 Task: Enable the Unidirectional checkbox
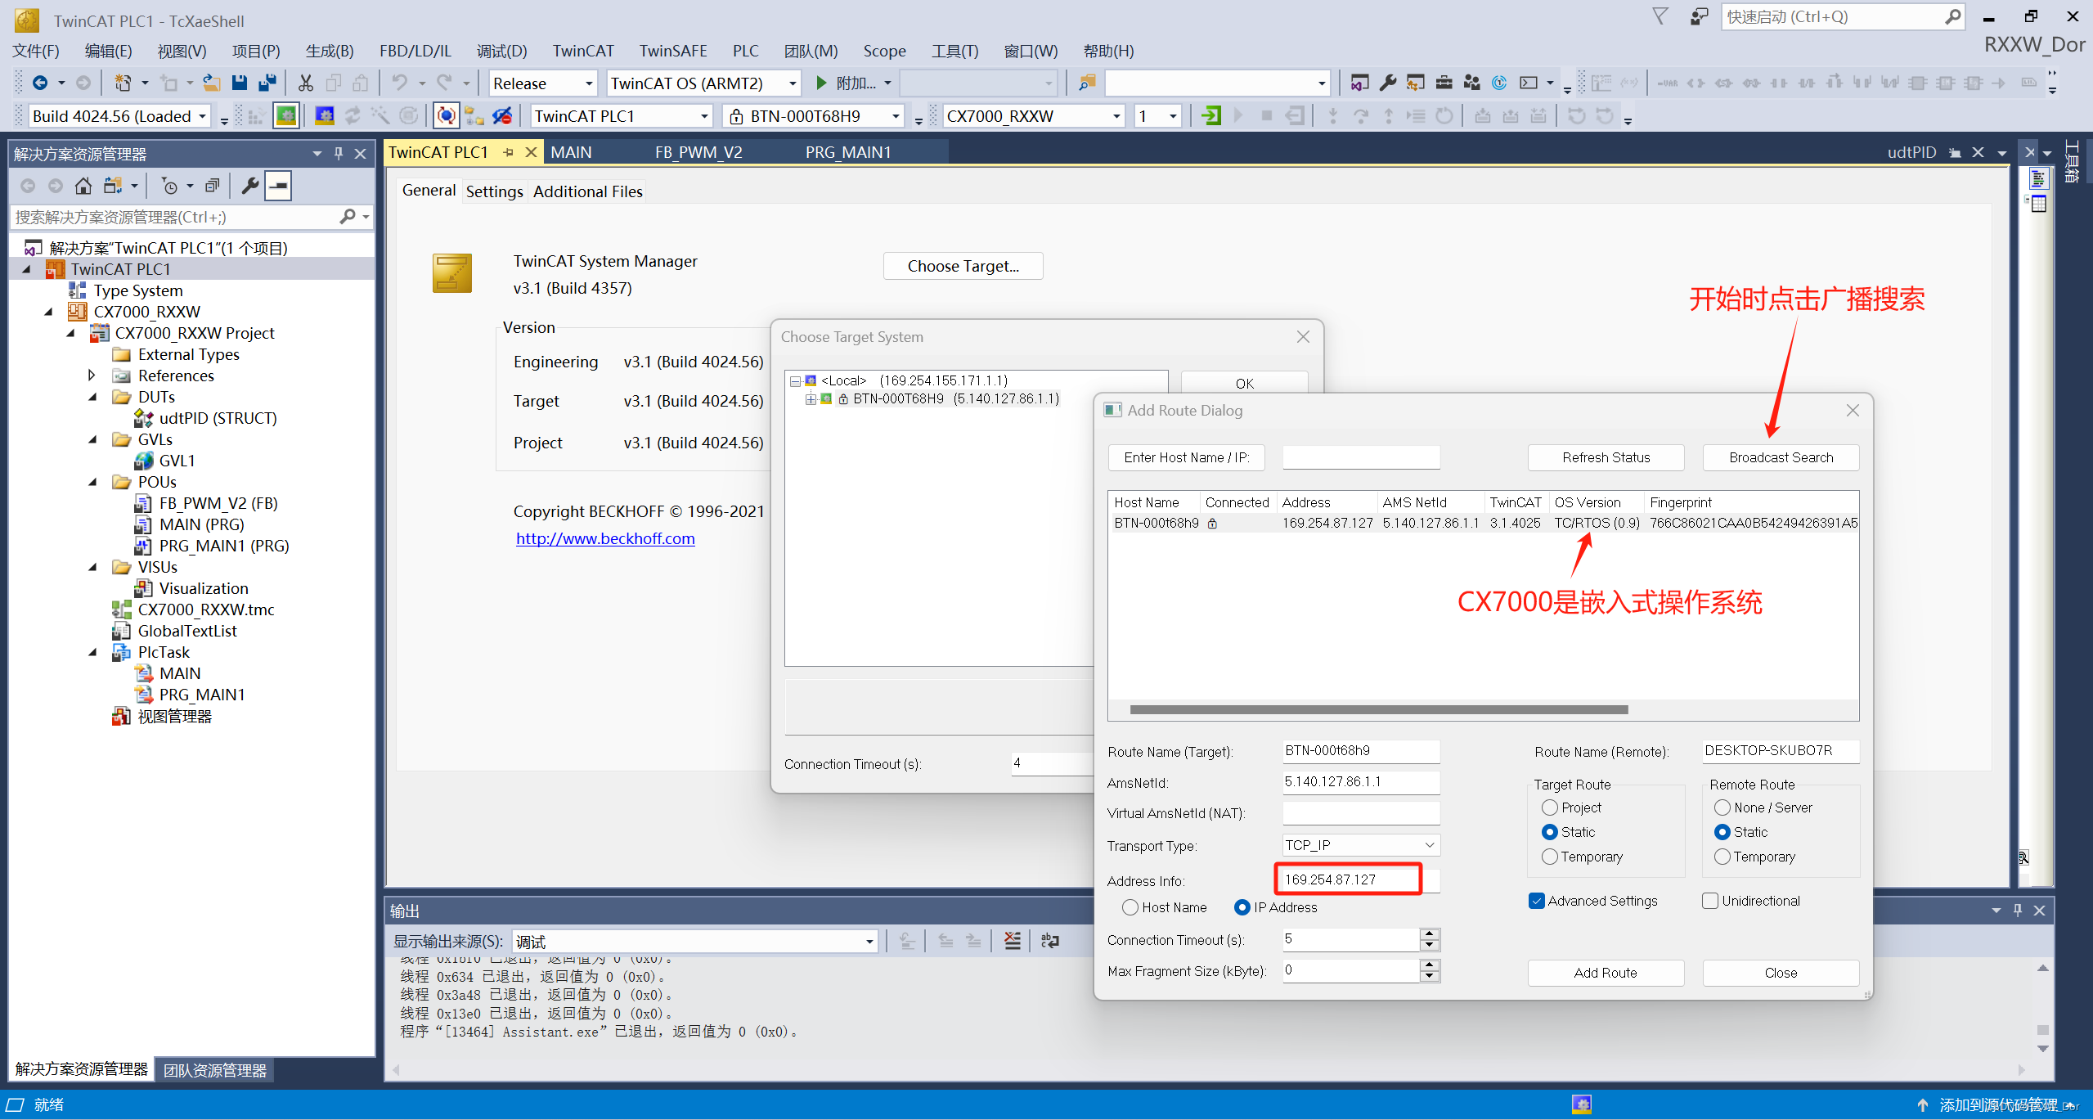pos(1710,901)
